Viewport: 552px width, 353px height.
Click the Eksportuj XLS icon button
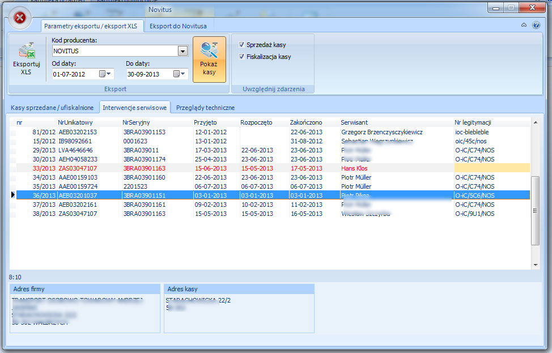(x=27, y=59)
